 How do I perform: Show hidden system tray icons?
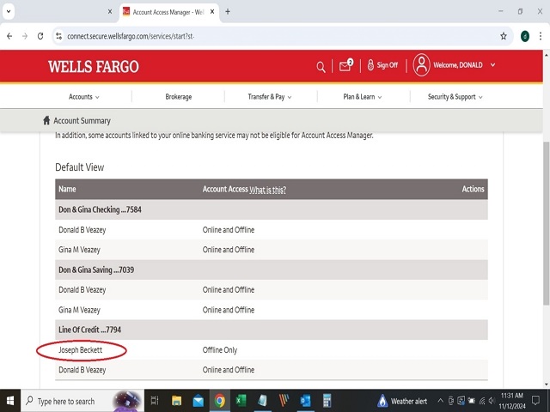tap(440, 401)
